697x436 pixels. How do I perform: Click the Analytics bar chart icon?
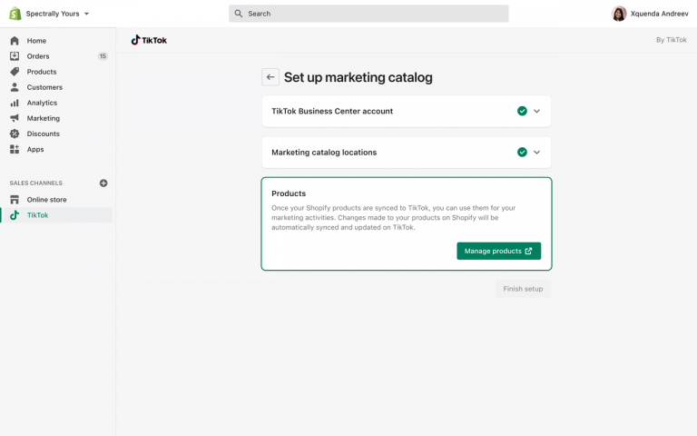(x=15, y=103)
